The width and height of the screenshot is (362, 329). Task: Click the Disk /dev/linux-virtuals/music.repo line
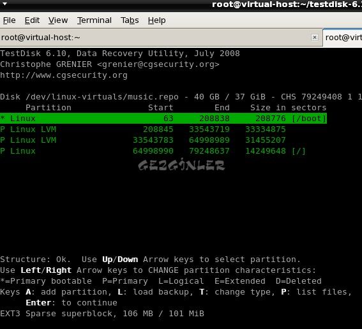[x=181, y=97]
